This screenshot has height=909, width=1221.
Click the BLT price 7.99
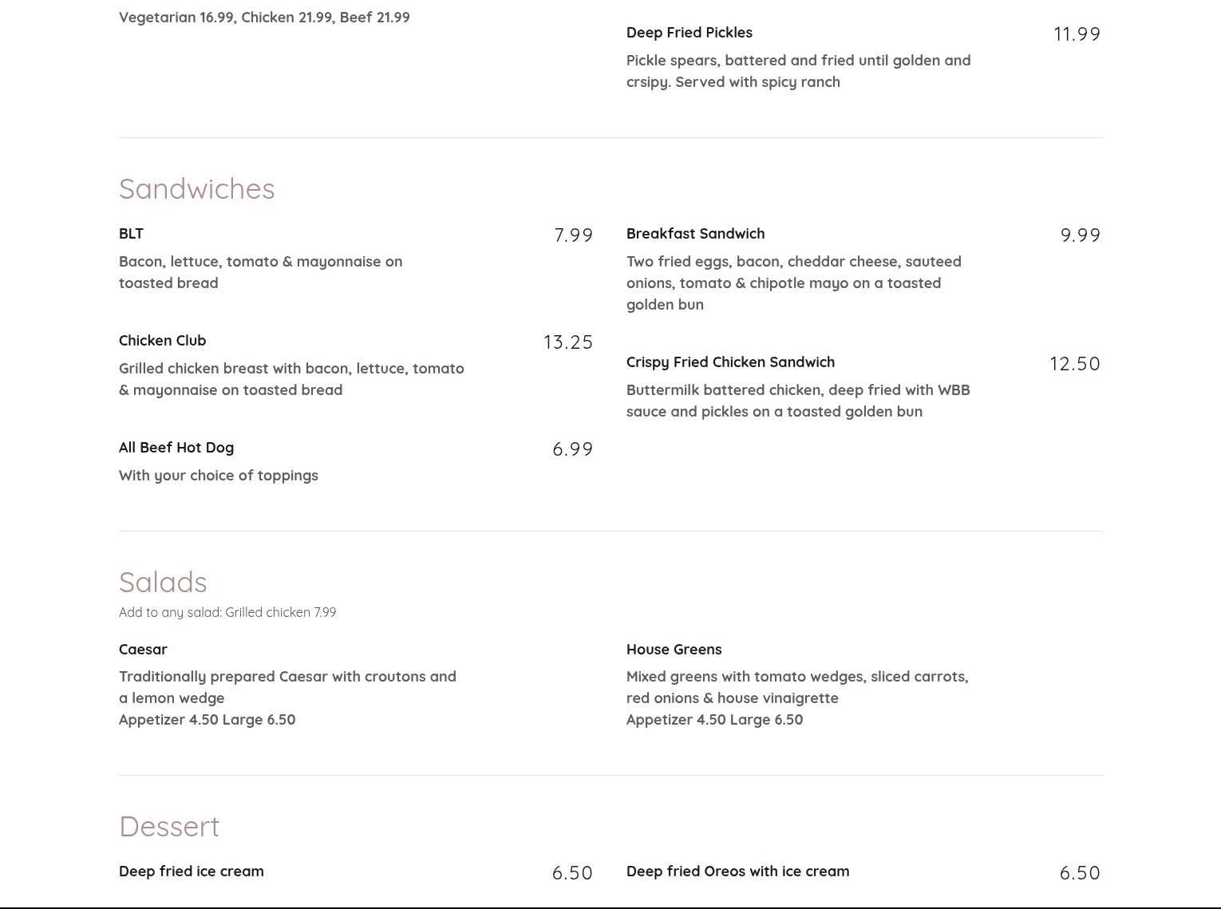click(x=574, y=235)
